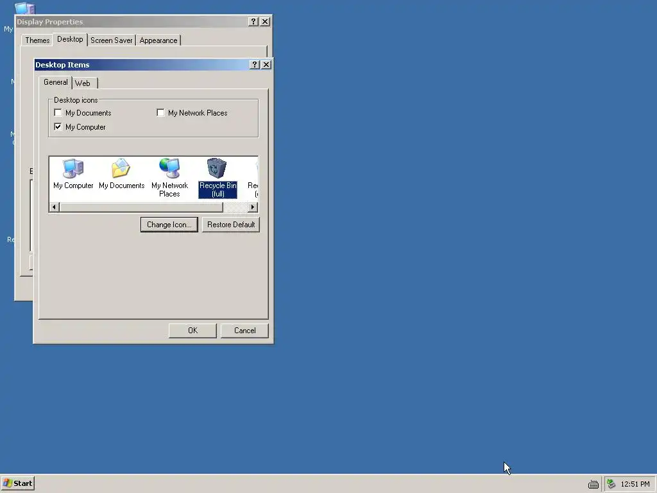Click the Display Properties help question-mark button
657x493 pixels.
click(x=253, y=21)
